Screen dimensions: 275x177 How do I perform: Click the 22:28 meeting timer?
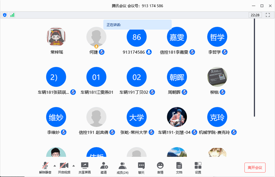pos(255,15)
